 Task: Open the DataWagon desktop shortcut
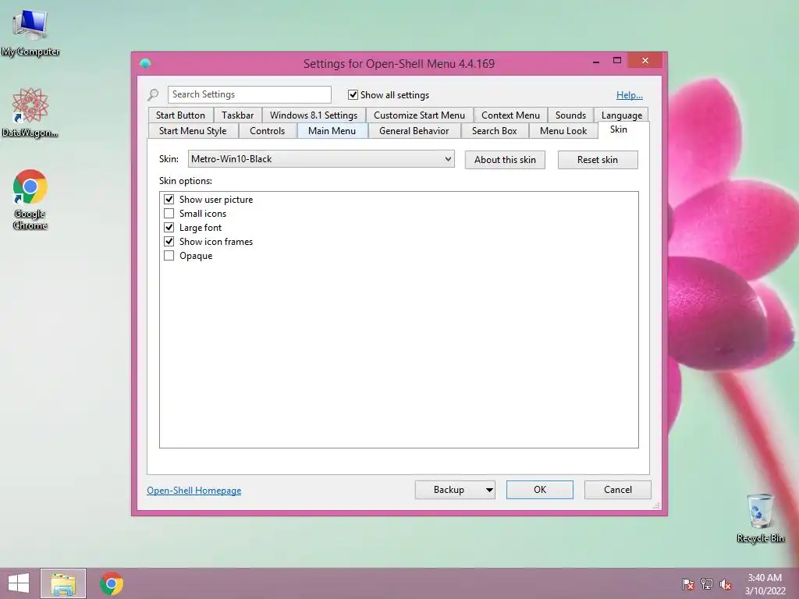tap(30, 112)
